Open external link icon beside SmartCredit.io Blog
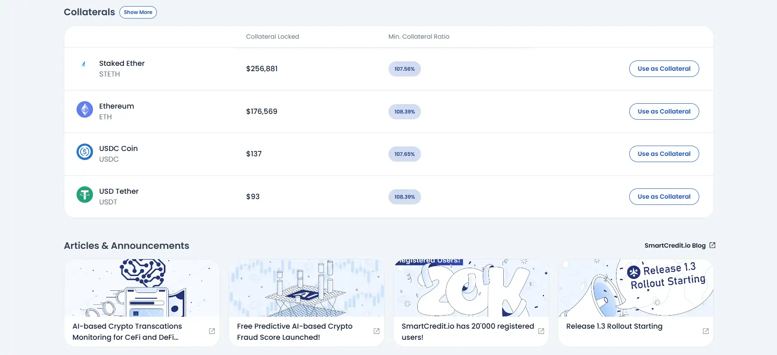This screenshot has width=777, height=355. [x=712, y=245]
